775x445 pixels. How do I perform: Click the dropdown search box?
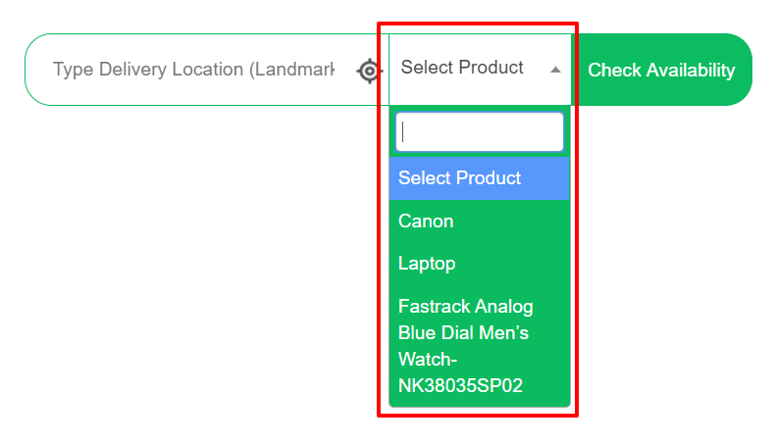point(479,132)
